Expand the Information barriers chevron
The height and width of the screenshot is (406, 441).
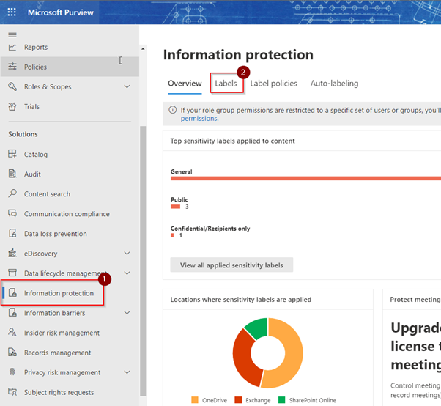pyautogui.click(x=127, y=313)
